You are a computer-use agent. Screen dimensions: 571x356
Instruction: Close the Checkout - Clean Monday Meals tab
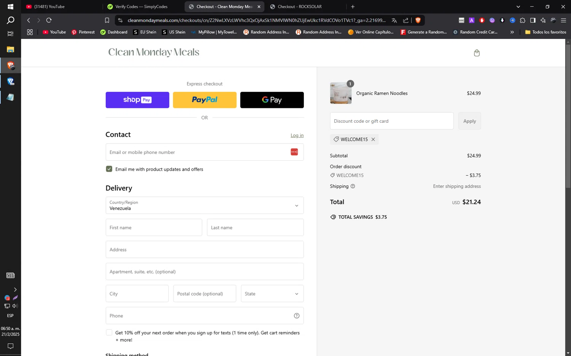[259, 7]
